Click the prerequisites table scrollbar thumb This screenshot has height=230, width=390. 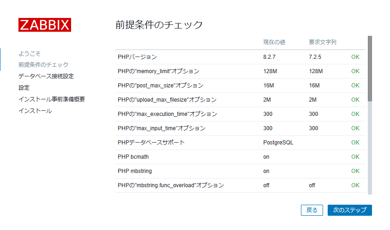coord(370,69)
